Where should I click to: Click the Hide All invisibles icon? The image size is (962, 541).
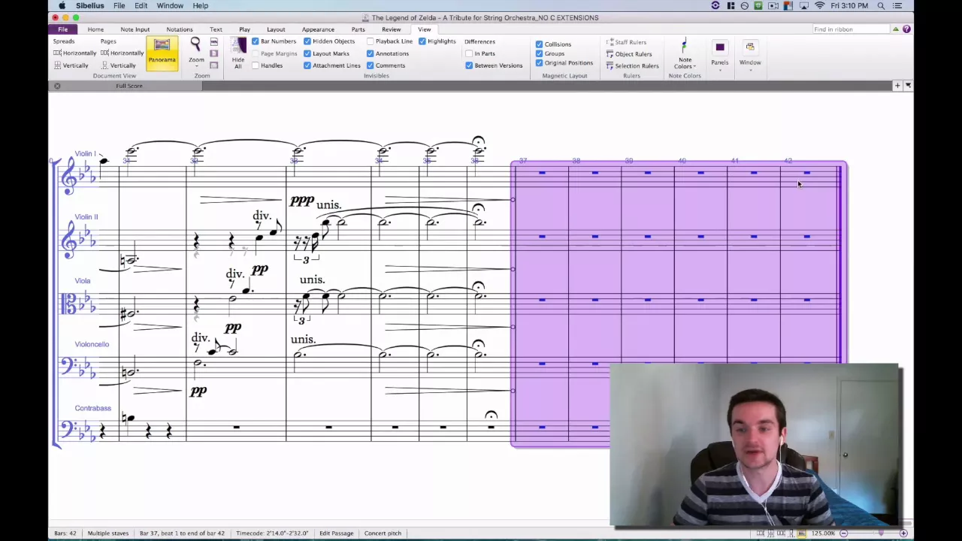[238, 46]
